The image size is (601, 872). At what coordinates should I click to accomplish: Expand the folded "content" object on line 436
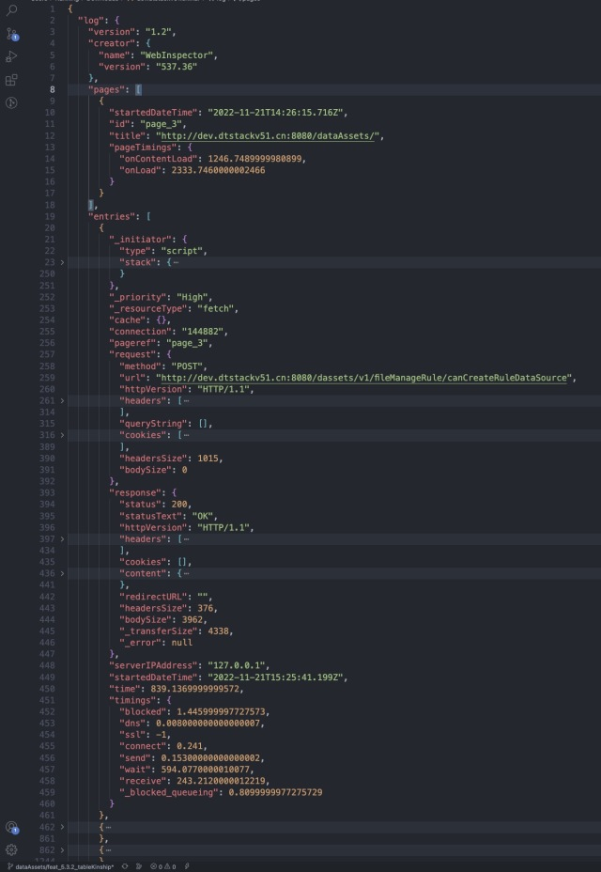[x=62, y=573]
